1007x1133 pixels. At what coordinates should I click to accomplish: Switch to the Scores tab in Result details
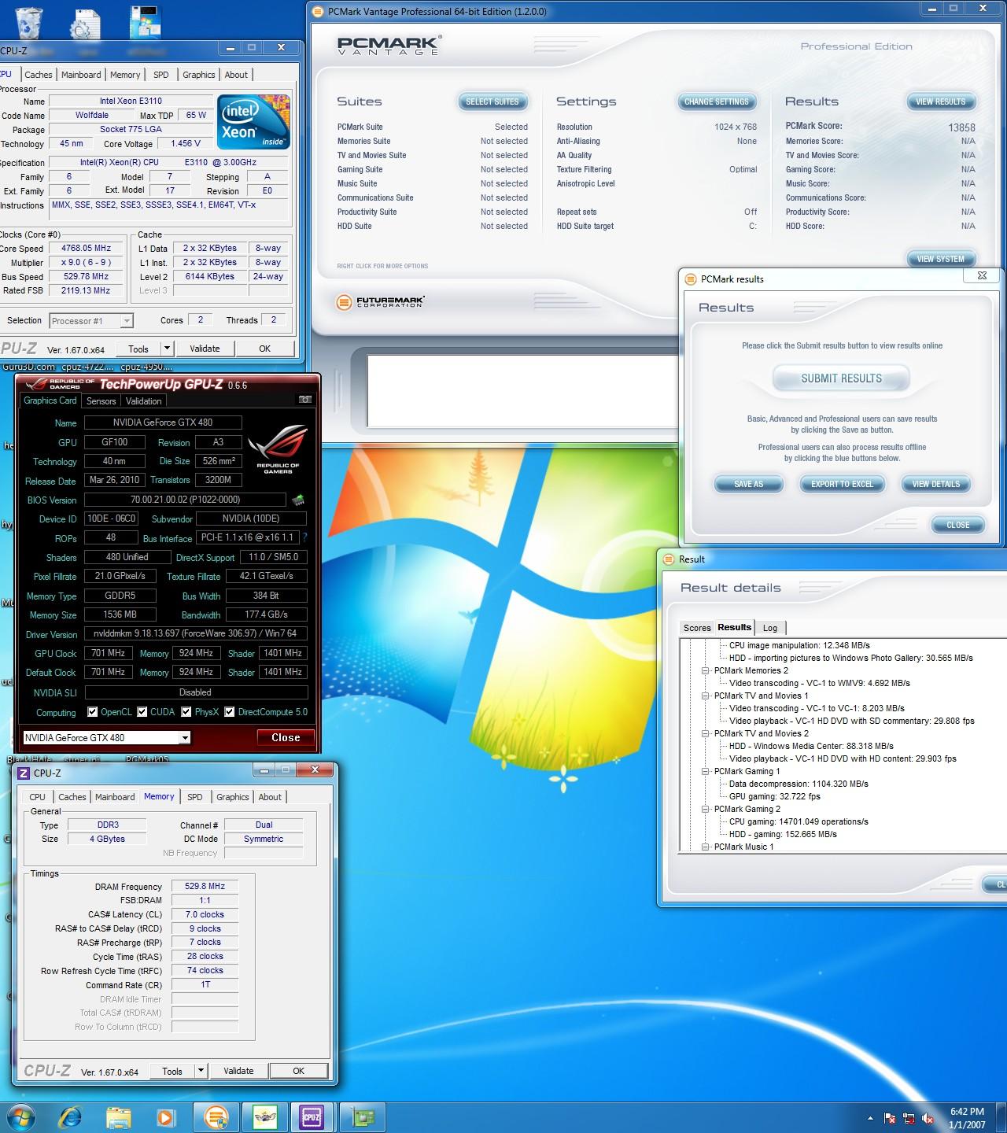(697, 628)
